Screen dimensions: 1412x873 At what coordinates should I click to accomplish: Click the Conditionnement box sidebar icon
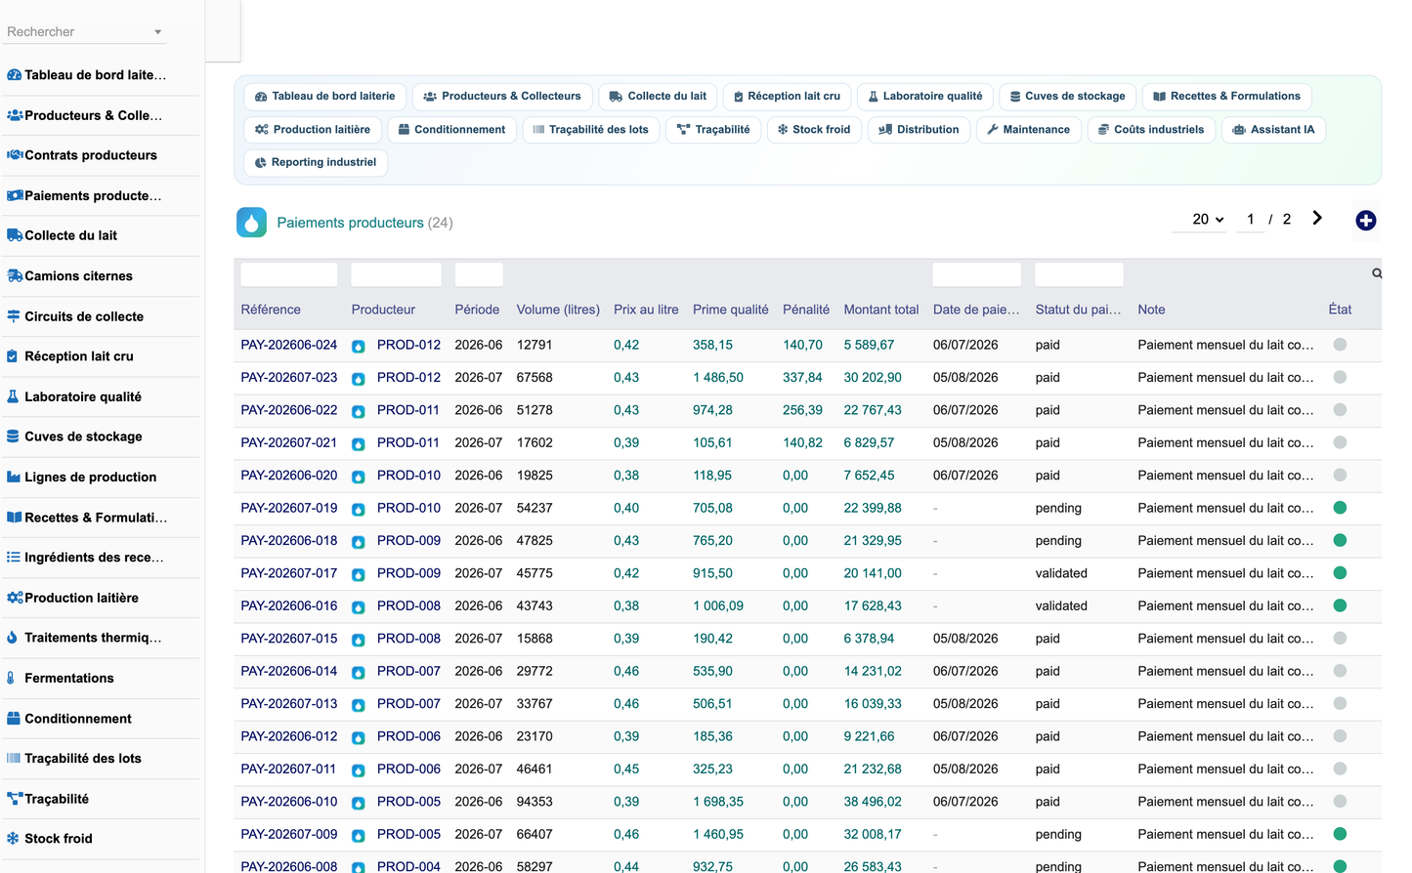coord(14,718)
